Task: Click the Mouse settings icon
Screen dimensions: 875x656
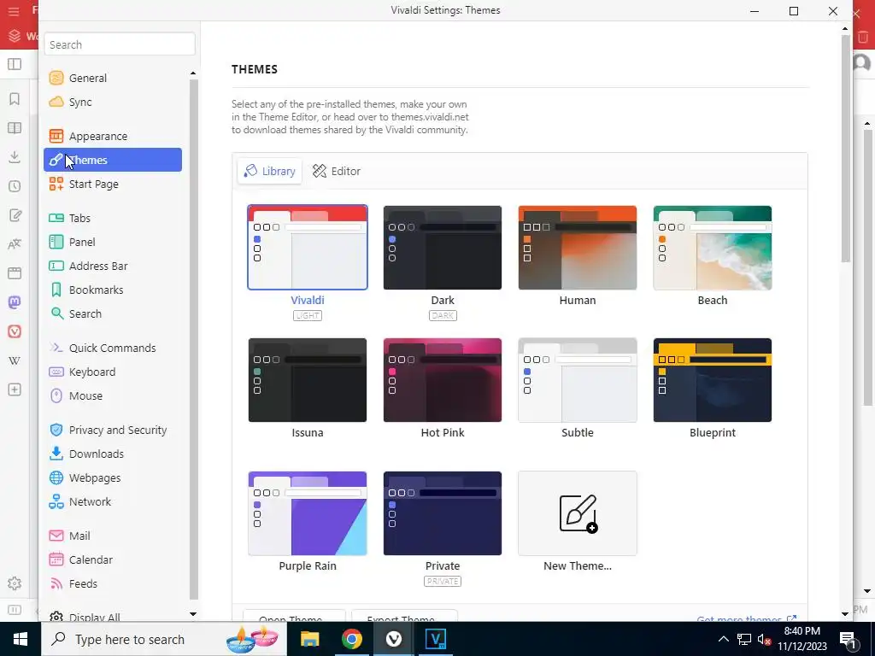Action: coord(56,396)
